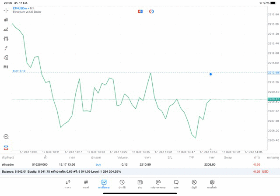The image size is (280, 196).
Task: Tap the BUY 0.12 order line label
Action: click(x=19, y=71)
